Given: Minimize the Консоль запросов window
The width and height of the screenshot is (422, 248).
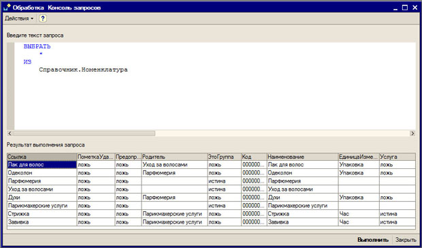Looking at the screenshot, I should click(395, 8).
